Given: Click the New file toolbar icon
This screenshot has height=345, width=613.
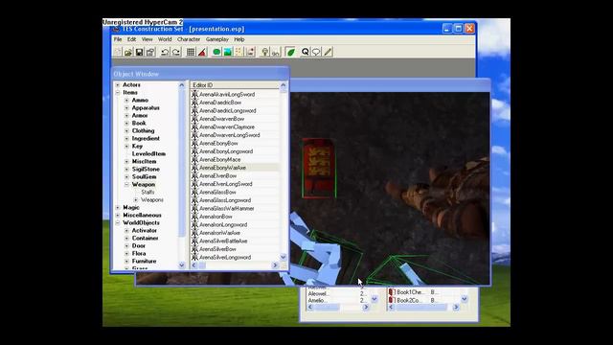Looking at the screenshot, I should click(118, 52).
